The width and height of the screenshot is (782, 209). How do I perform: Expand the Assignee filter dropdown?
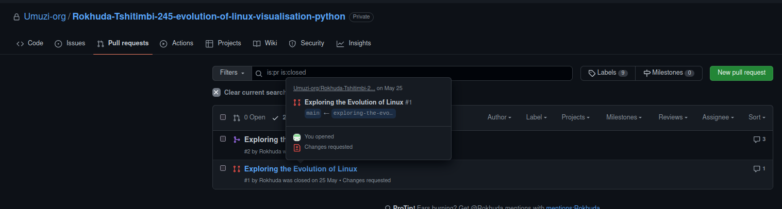pyautogui.click(x=719, y=117)
